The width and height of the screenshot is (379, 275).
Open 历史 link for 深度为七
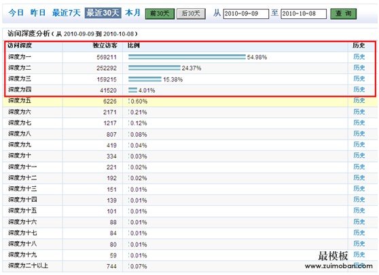point(359,123)
